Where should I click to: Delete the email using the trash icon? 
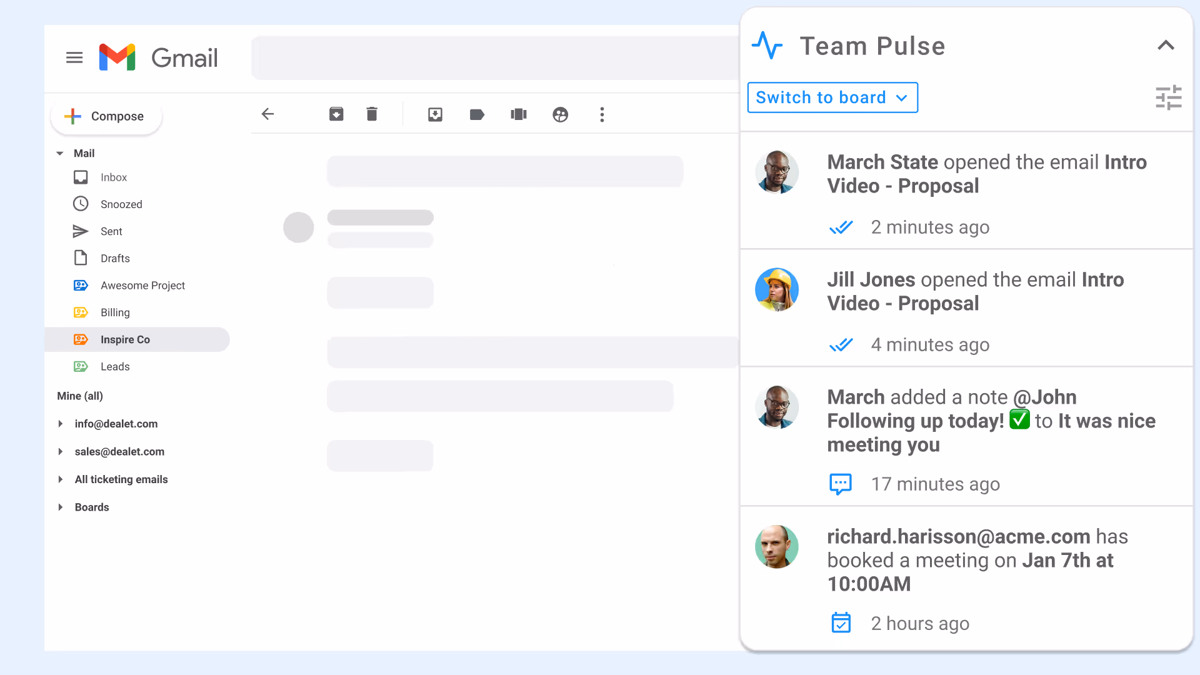tap(372, 114)
